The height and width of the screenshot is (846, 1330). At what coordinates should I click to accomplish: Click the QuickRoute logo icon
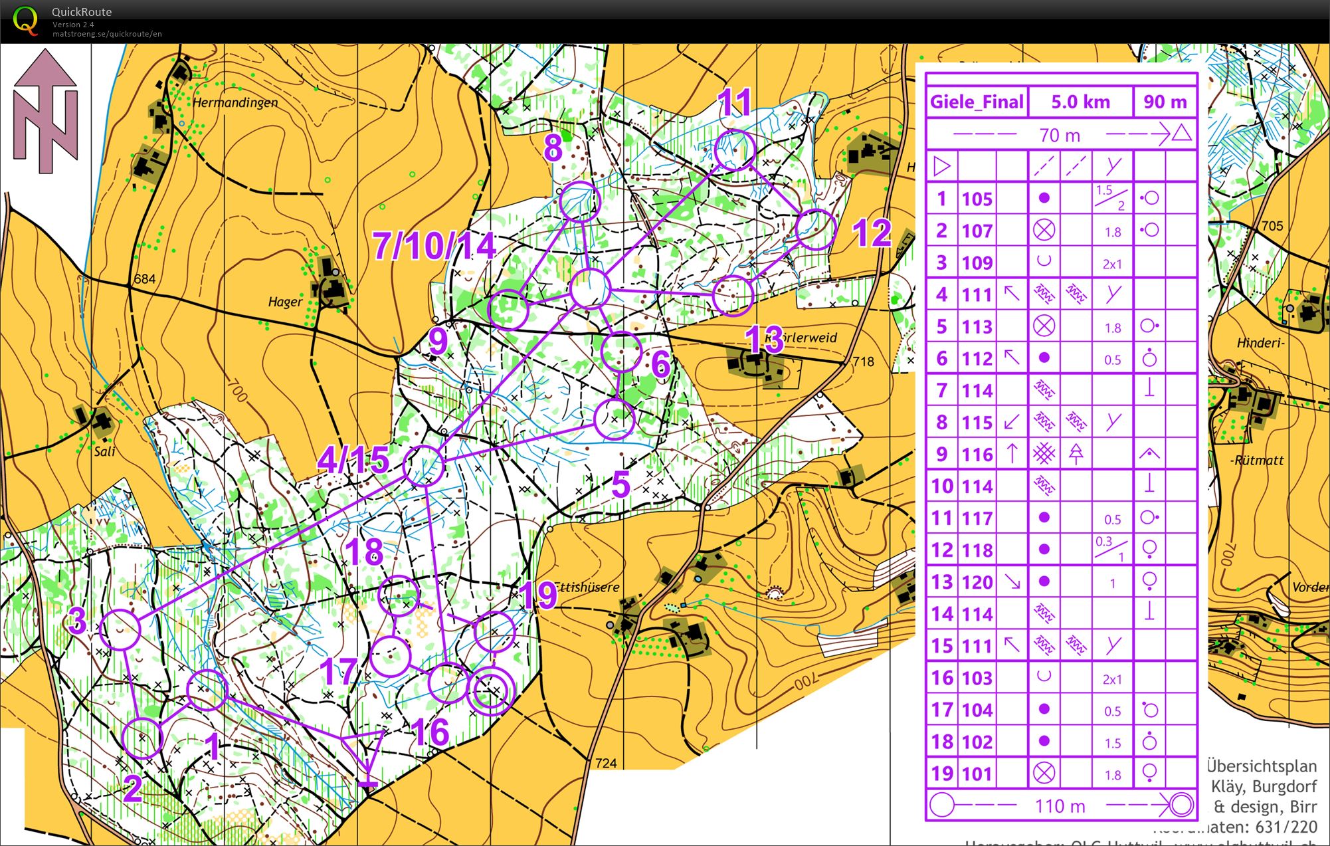(25, 20)
